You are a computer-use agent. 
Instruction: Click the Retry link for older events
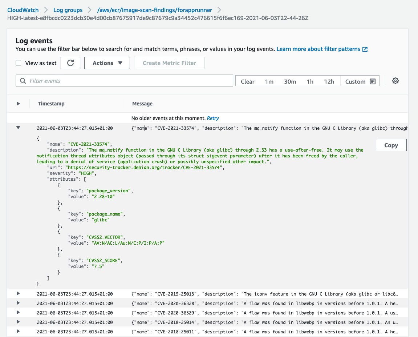[x=213, y=118]
